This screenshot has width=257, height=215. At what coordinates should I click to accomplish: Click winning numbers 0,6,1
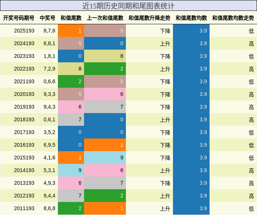pyautogui.click(x=49, y=119)
